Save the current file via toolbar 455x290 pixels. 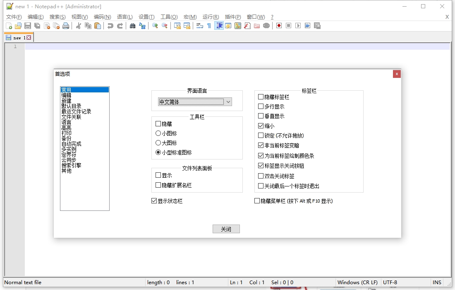pos(28,26)
